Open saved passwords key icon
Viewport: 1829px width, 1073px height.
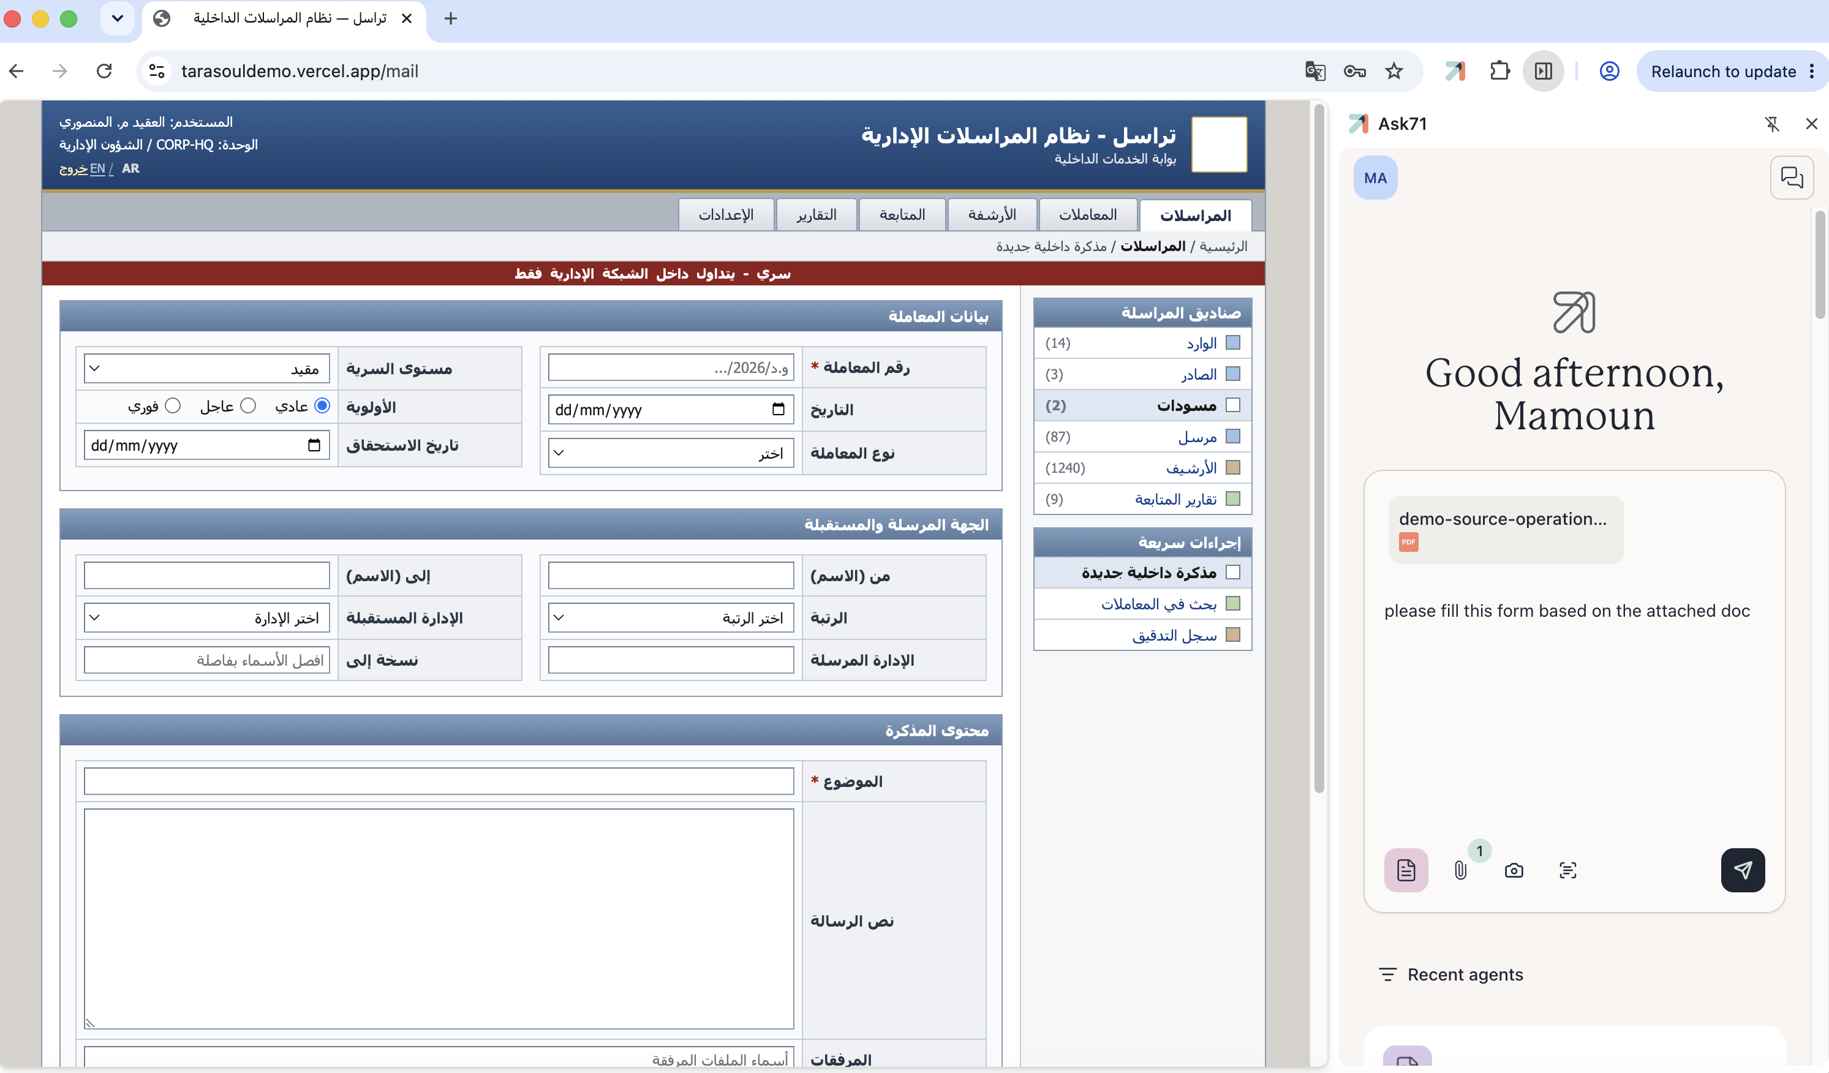pyautogui.click(x=1354, y=71)
